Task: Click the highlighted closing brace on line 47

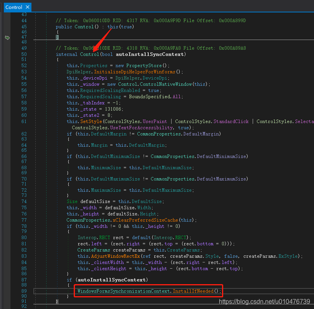Action: coord(57,37)
